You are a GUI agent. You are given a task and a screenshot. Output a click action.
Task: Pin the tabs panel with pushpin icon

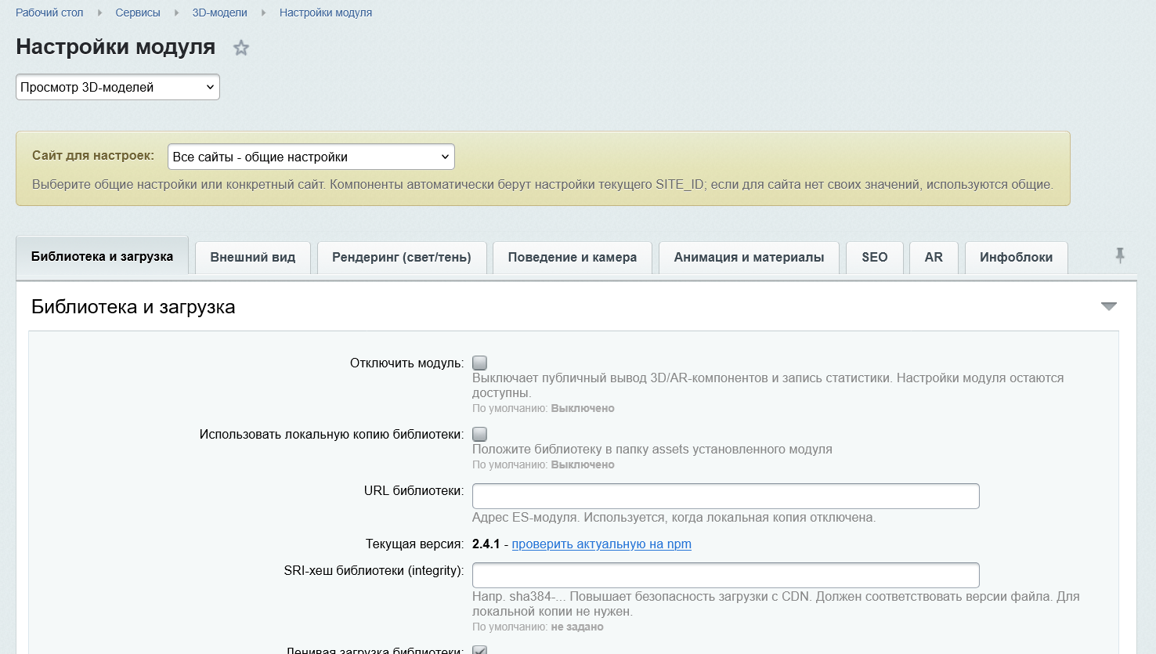point(1120,255)
